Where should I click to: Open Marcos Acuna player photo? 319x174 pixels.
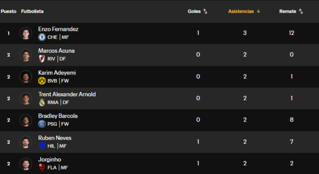click(26, 55)
